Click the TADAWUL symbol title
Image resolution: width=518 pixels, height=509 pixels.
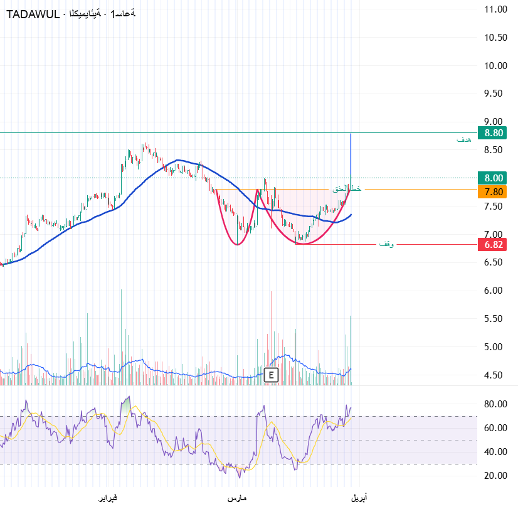pos(33,14)
